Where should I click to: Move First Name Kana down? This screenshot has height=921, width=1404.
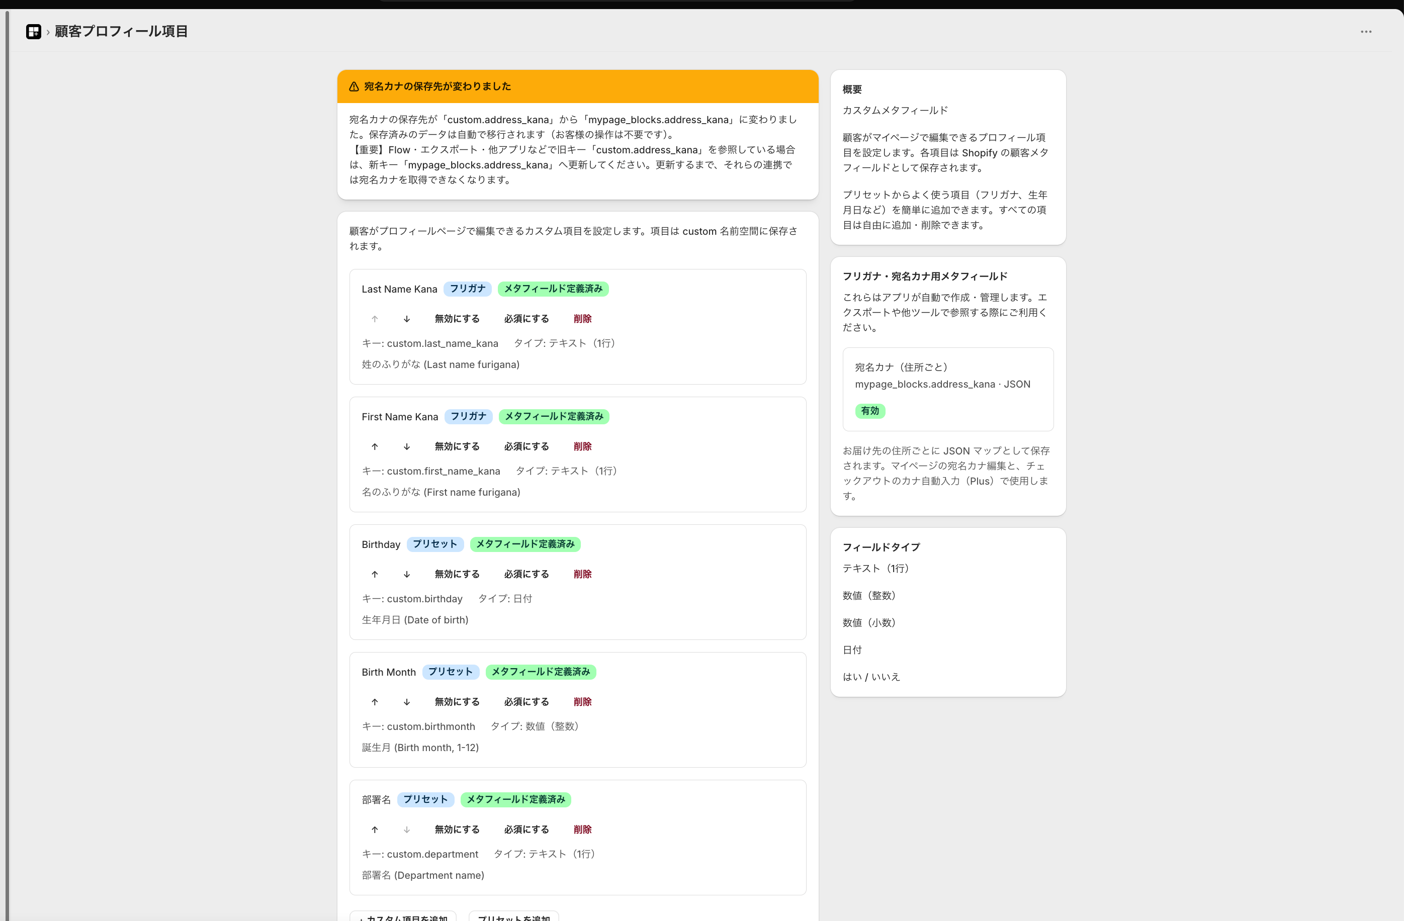[x=406, y=446]
